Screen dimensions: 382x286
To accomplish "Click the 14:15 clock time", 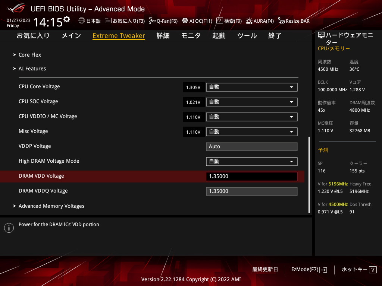I will [48, 22].
